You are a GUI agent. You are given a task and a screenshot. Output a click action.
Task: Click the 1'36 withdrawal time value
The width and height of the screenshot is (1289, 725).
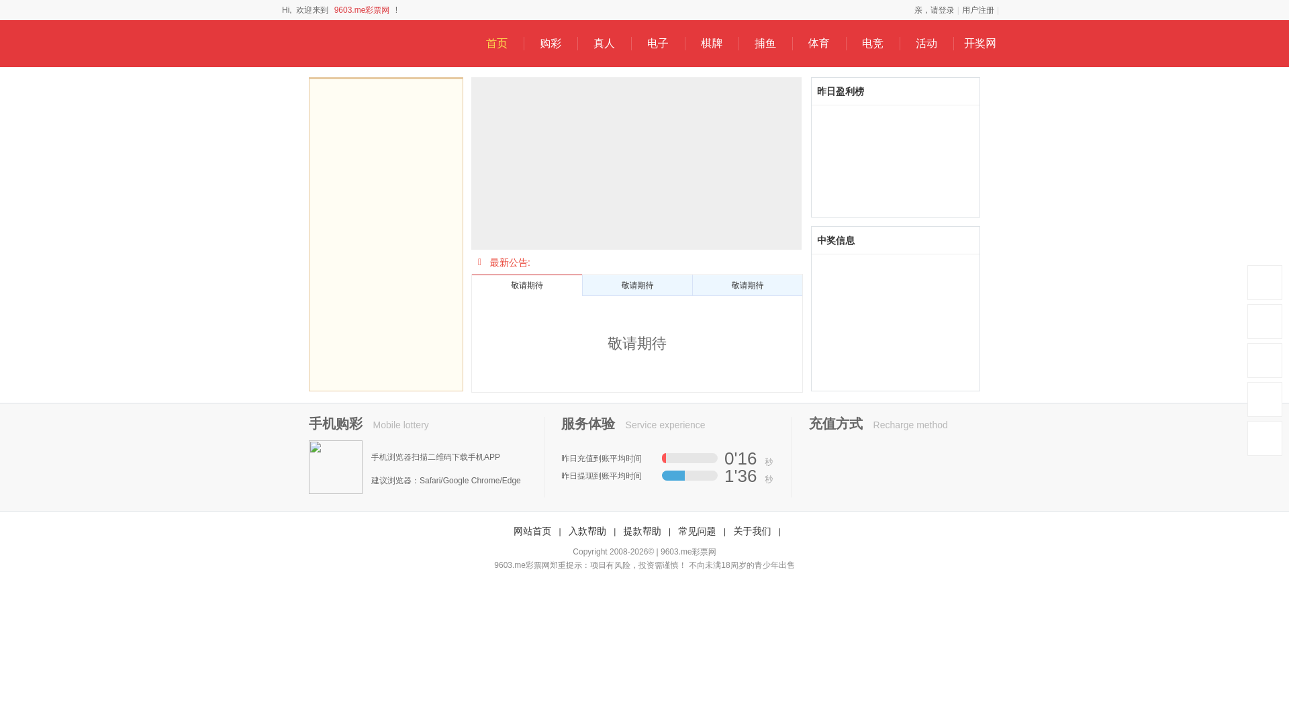click(741, 476)
